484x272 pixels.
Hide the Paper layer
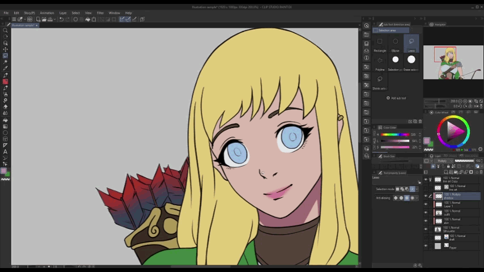(x=426, y=246)
